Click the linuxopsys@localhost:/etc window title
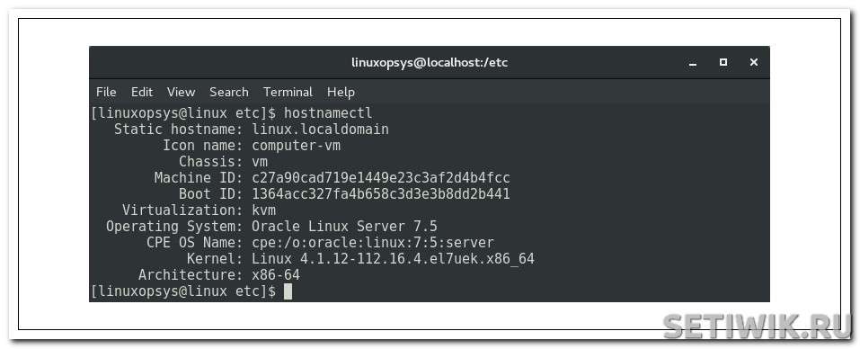This screenshot has width=860, height=349. [x=430, y=63]
